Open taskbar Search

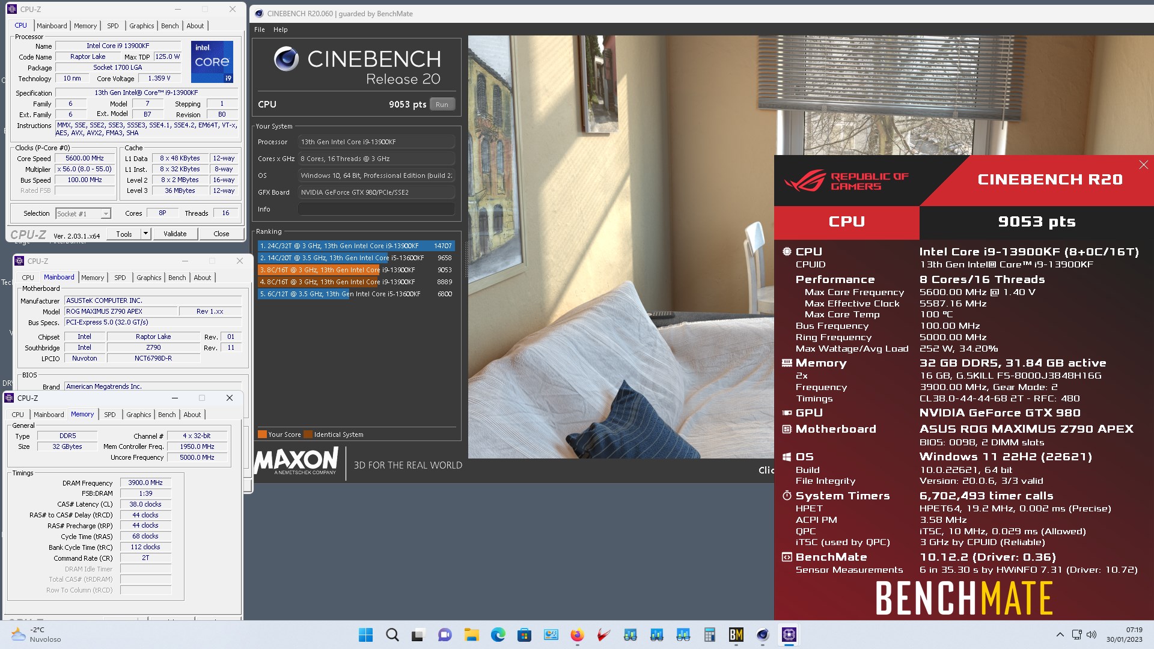point(392,635)
